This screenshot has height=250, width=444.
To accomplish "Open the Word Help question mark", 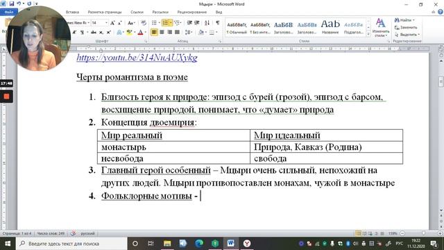I will [x=441, y=12].
